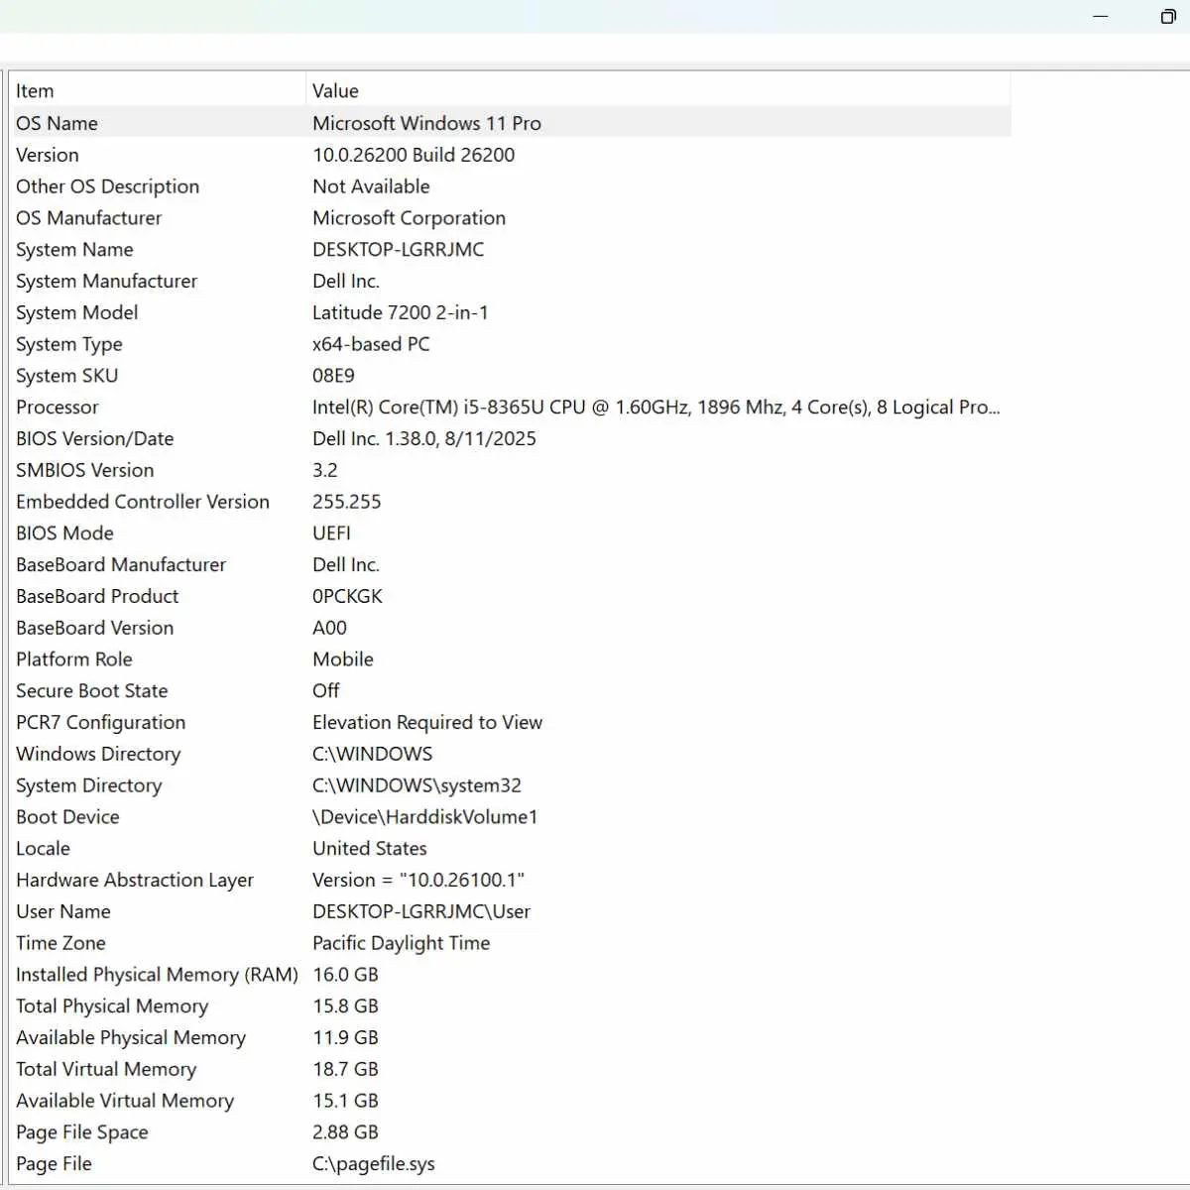Select the OS Name row
1190x1190 pixels.
tap(510, 123)
